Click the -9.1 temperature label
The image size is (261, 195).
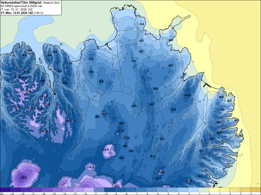click(x=162, y=139)
